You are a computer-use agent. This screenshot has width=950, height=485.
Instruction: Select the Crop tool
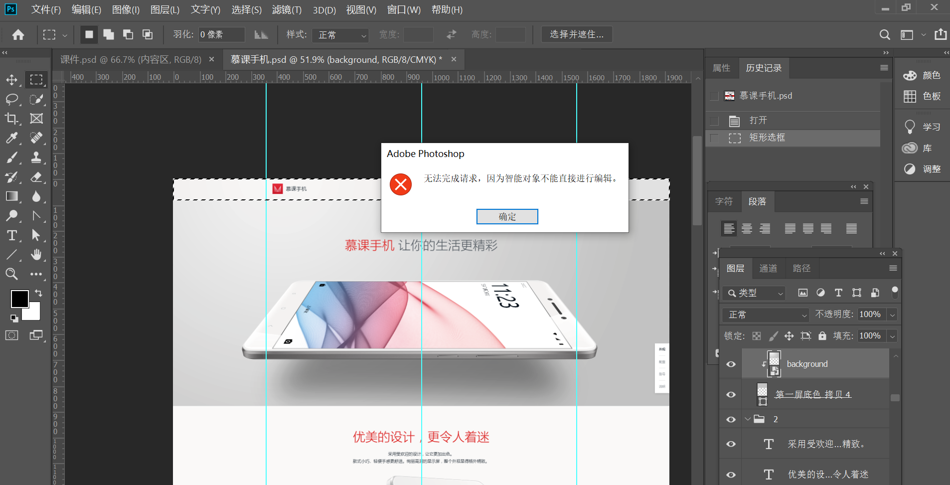[12, 119]
